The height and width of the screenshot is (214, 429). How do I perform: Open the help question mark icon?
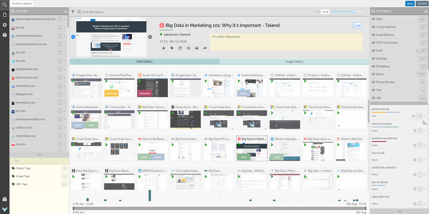[5, 35]
